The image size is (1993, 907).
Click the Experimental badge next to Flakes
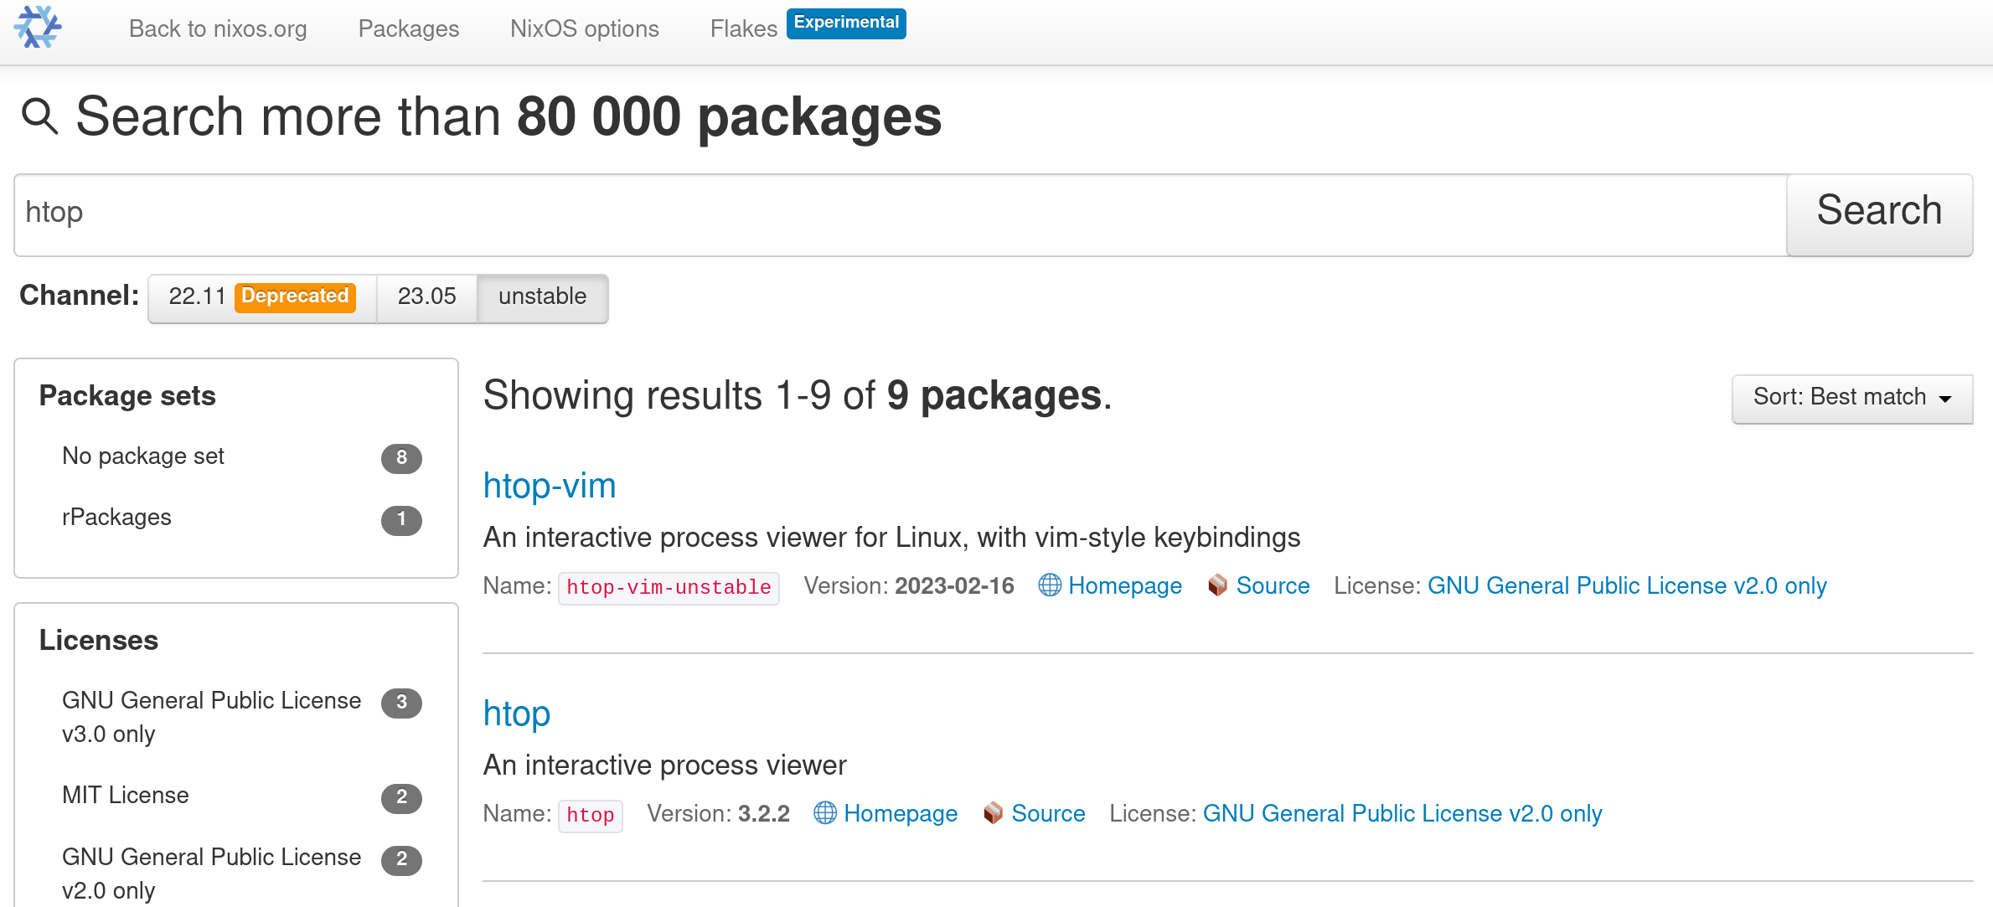point(845,23)
